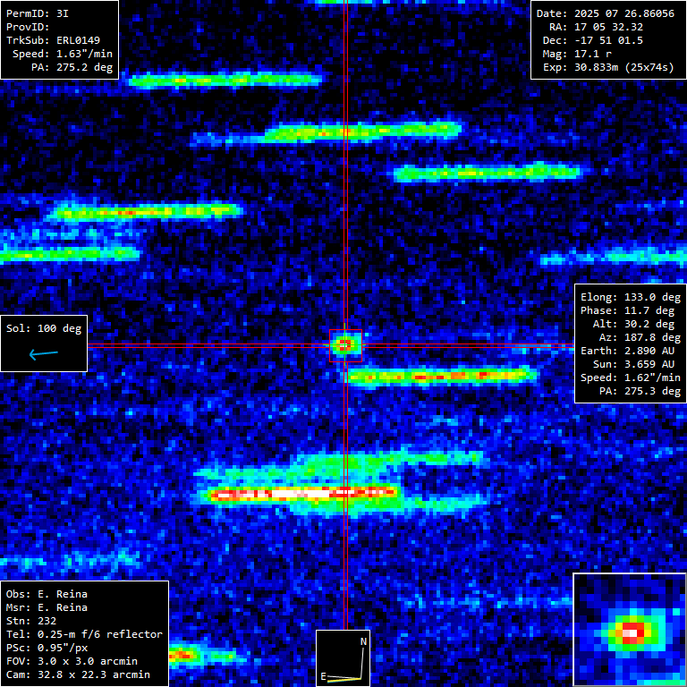The width and height of the screenshot is (687, 687).
Task: Click the zoomed comet inset thumbnail
Action: (x=630, y=630)
